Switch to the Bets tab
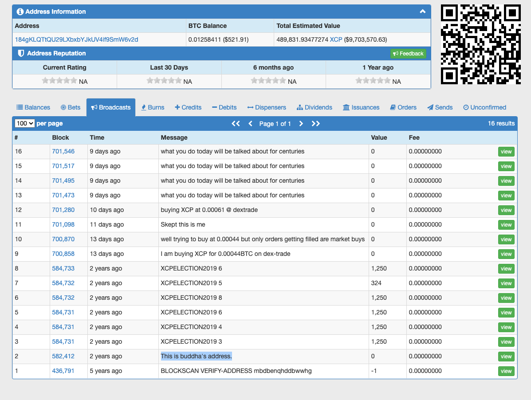This screenshot has width=531, height=400. (71, 107)
